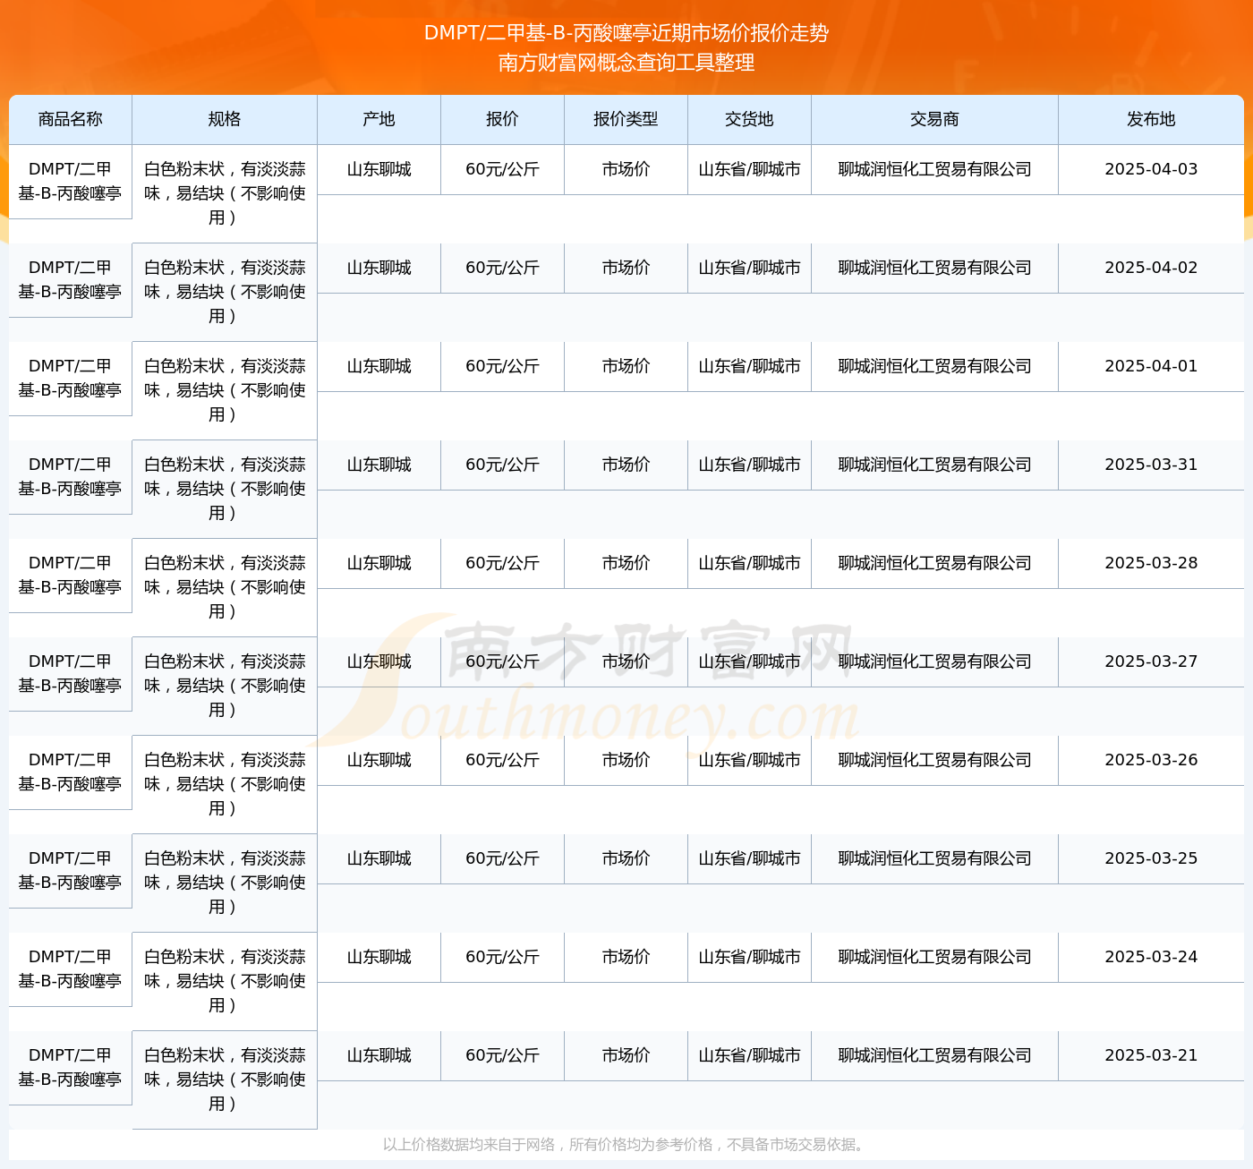Select the date 2025-04-01

click(1151, 366)
